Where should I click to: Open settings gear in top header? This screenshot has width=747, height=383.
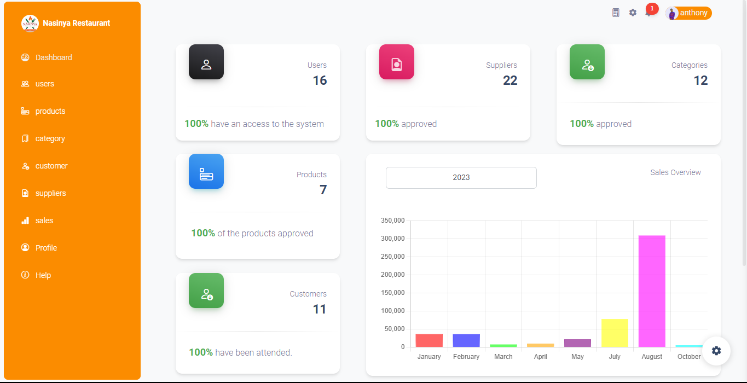[x=633, y=13]
